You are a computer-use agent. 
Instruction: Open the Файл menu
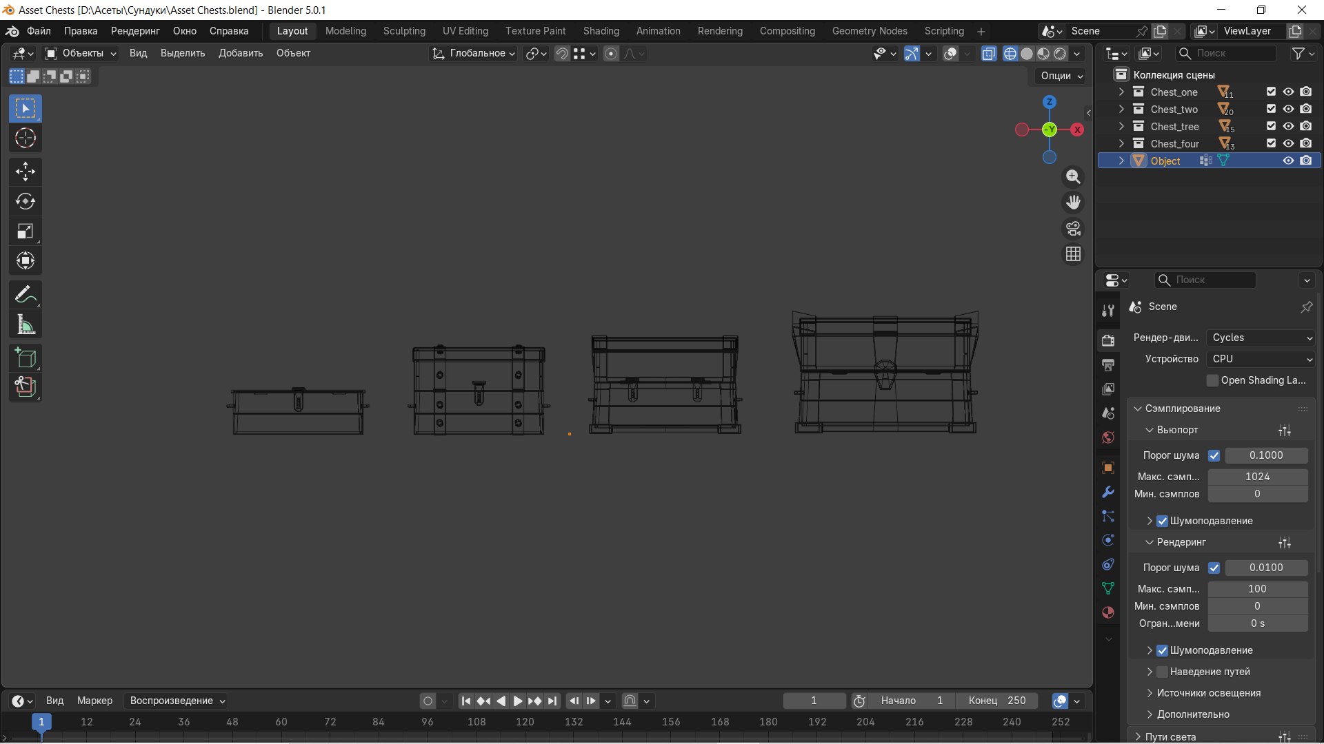point(39,31)
